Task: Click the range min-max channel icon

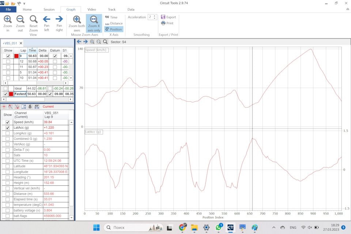Action: click(23, 107)
